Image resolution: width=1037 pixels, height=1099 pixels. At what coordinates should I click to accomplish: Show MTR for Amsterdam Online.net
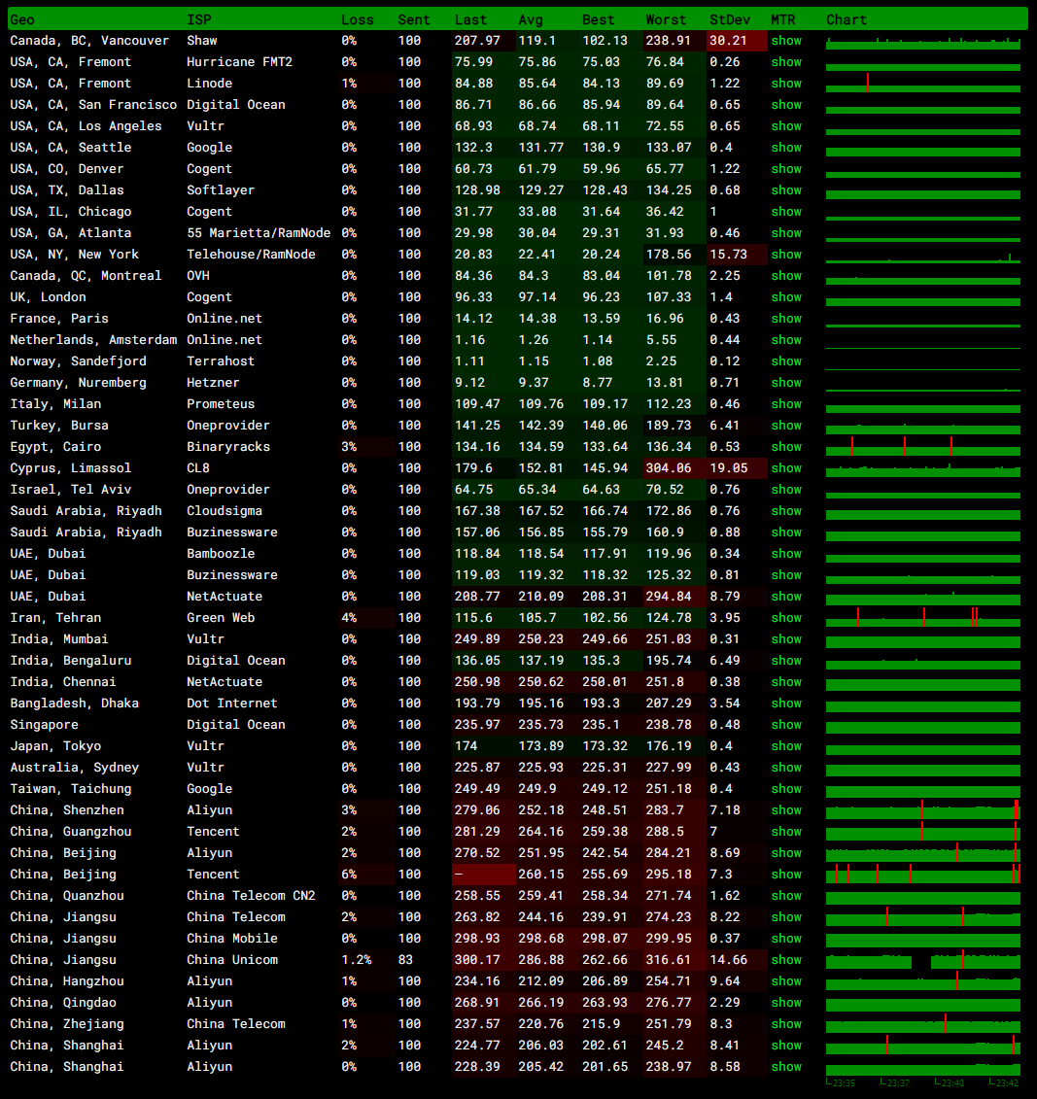pyautogui.click(x=786, y=340)
